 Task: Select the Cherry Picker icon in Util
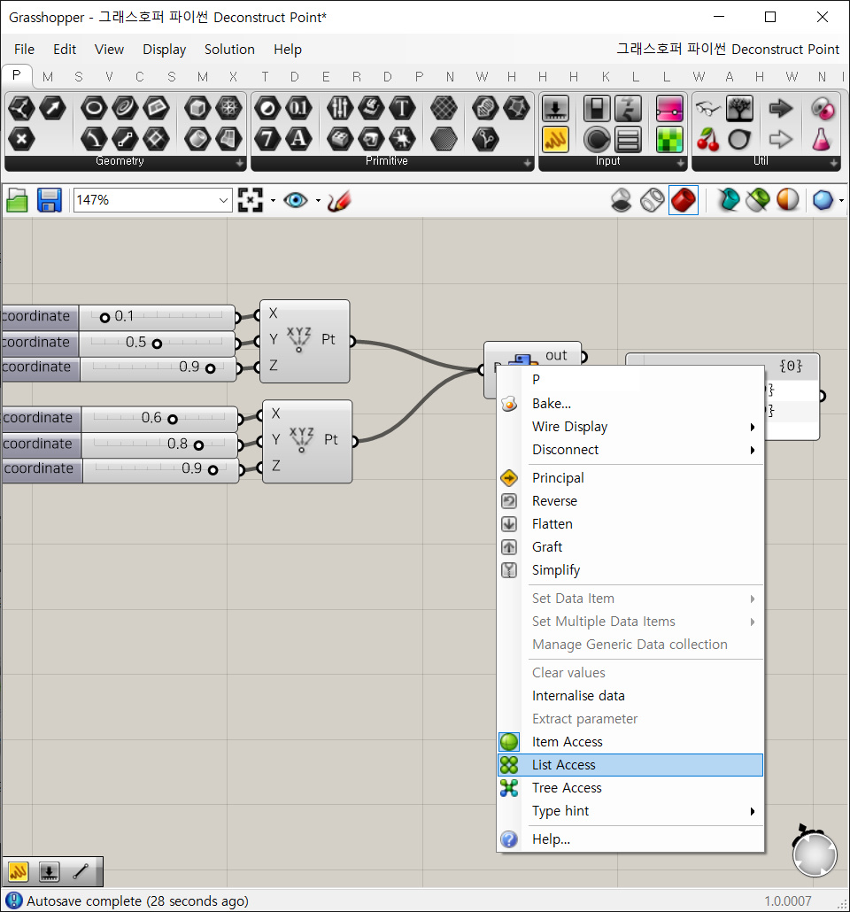tap(707, 139)
